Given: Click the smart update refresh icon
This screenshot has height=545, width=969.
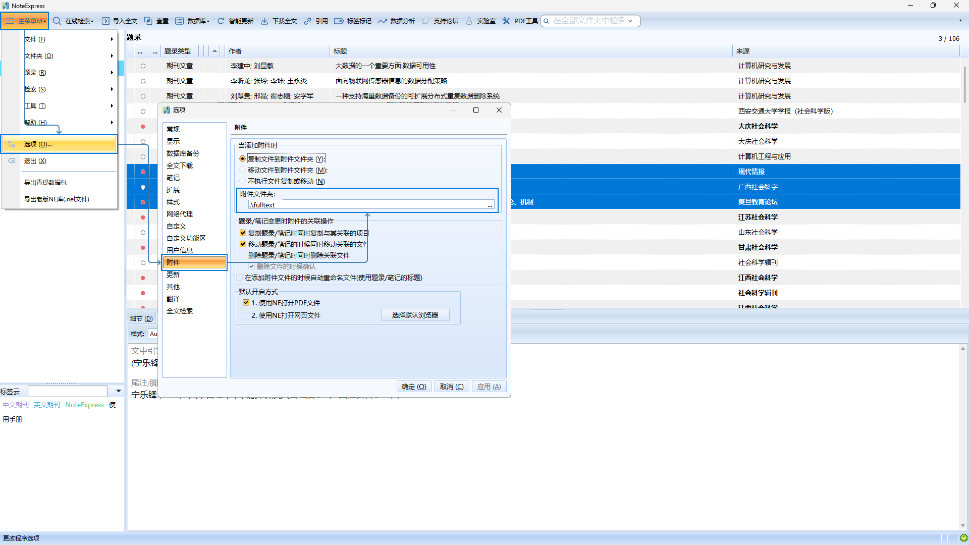Looking at the screenshot, I should click(x=221, y=21).
